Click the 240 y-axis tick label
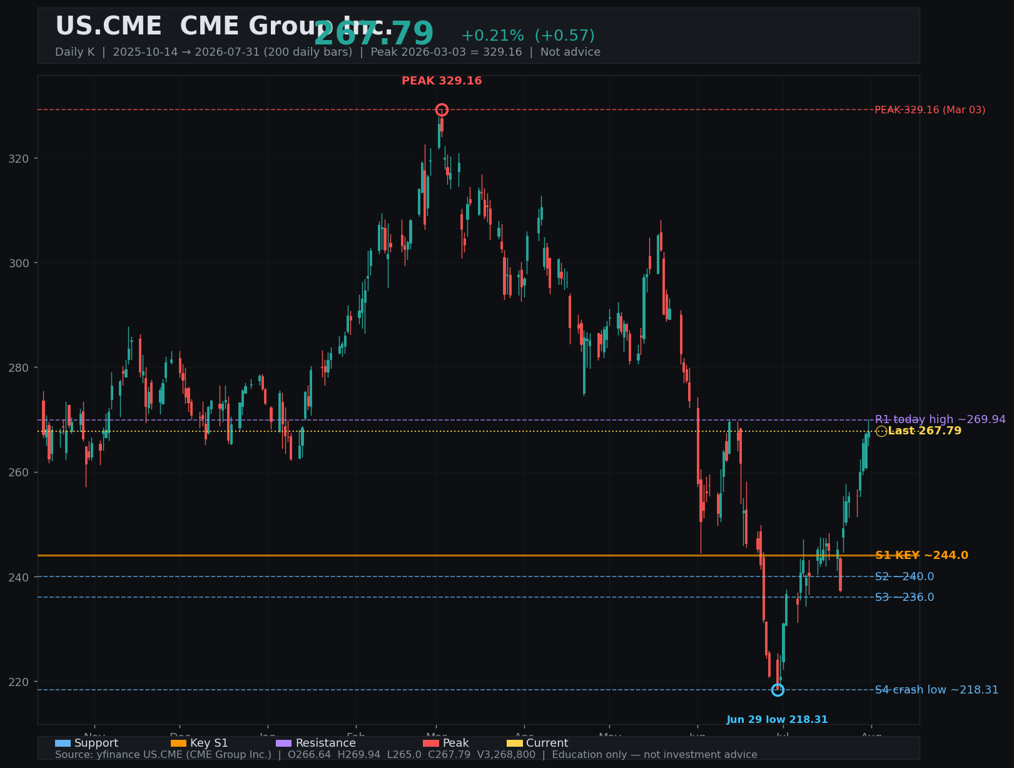This screenshot has width=1014, height=768. click(19, 576)
